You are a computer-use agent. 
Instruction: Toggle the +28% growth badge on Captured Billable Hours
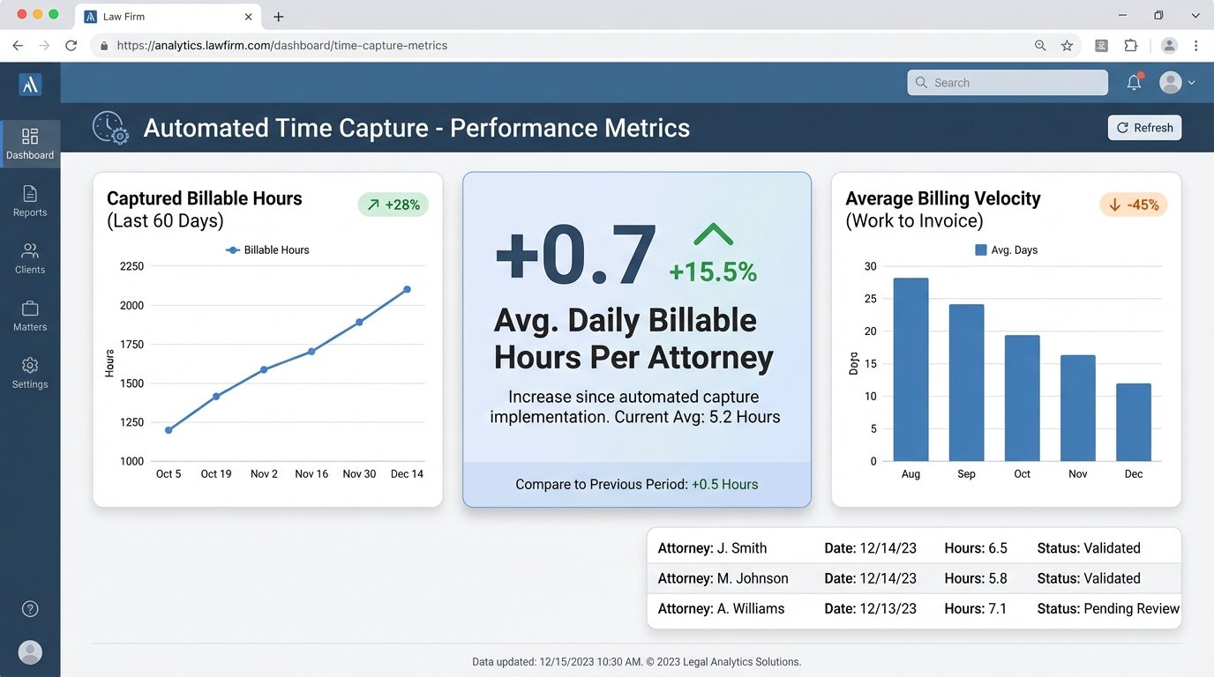(393, 204)
